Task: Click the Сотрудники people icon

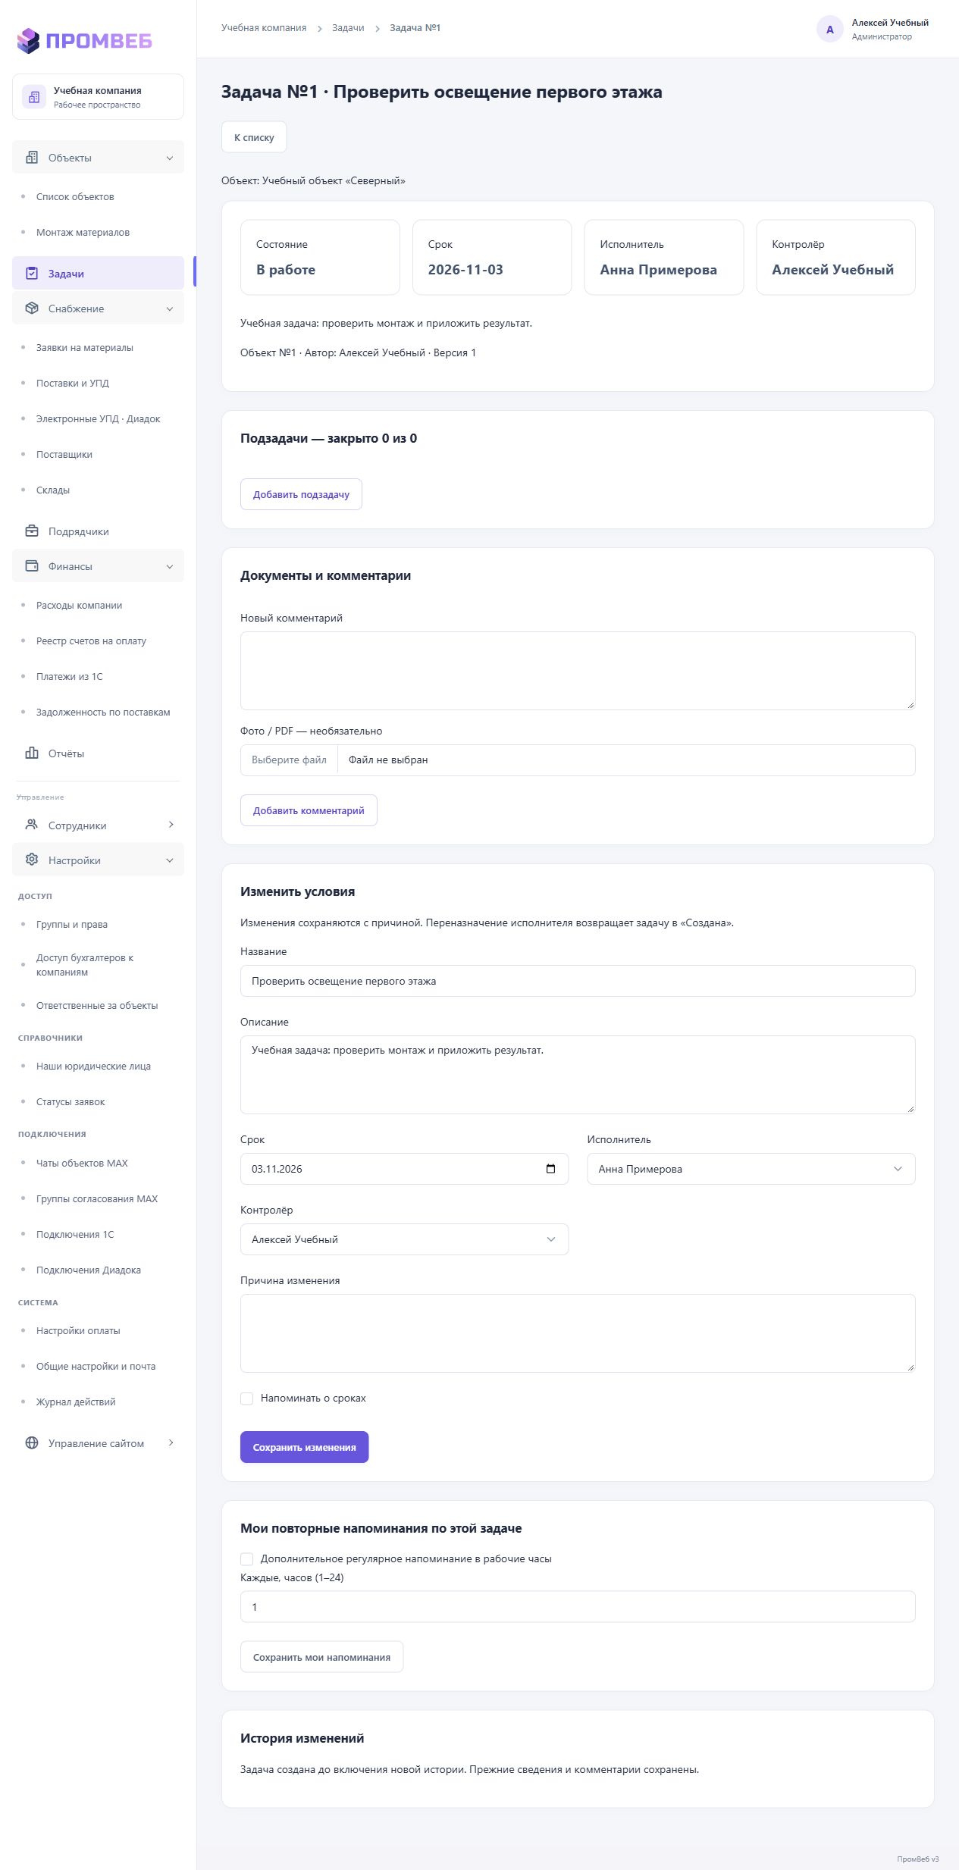Action: (x=32, y=825)
